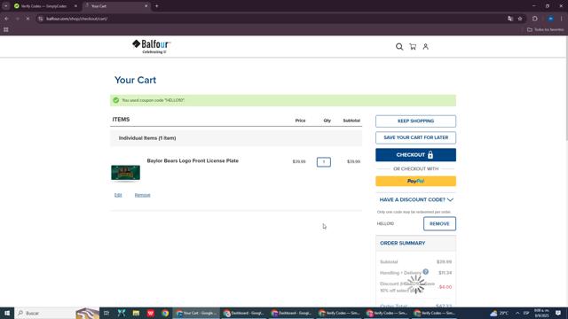Viewport: 568px width, 319px height.
Task: Checkout with the PayPal button
Action: coord(415,181)
